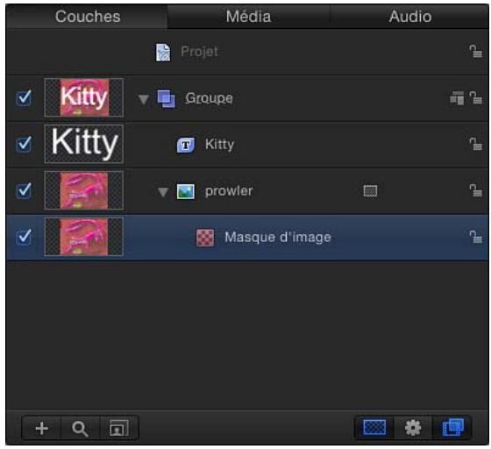Uncheck the prowler layer checkbox
The height and width of the screenshot is (449, 491).
24,190
